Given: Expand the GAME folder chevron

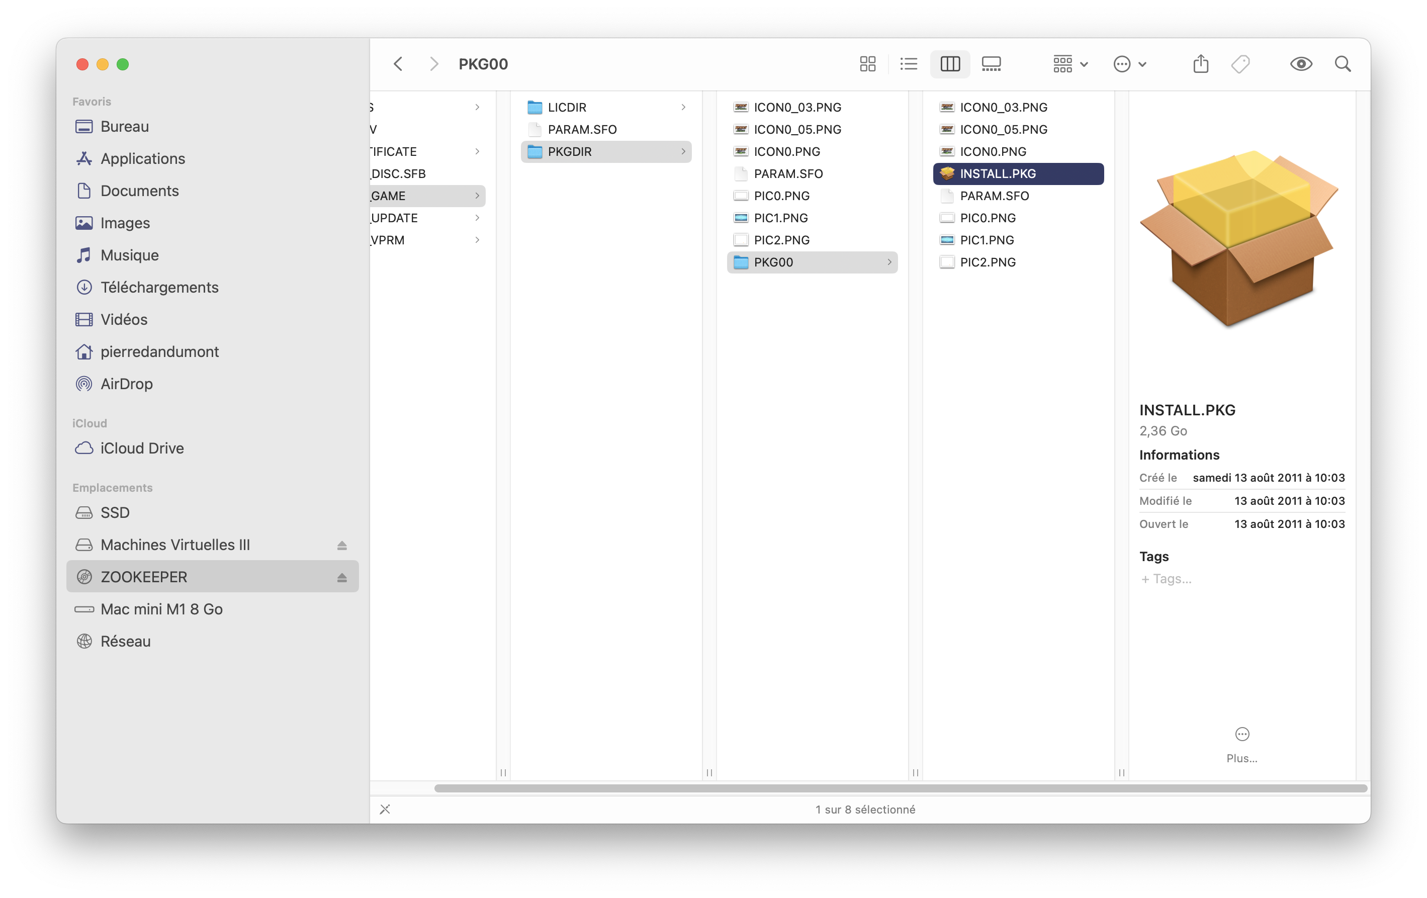Looking at the screenshot, I should coord(477,196).
